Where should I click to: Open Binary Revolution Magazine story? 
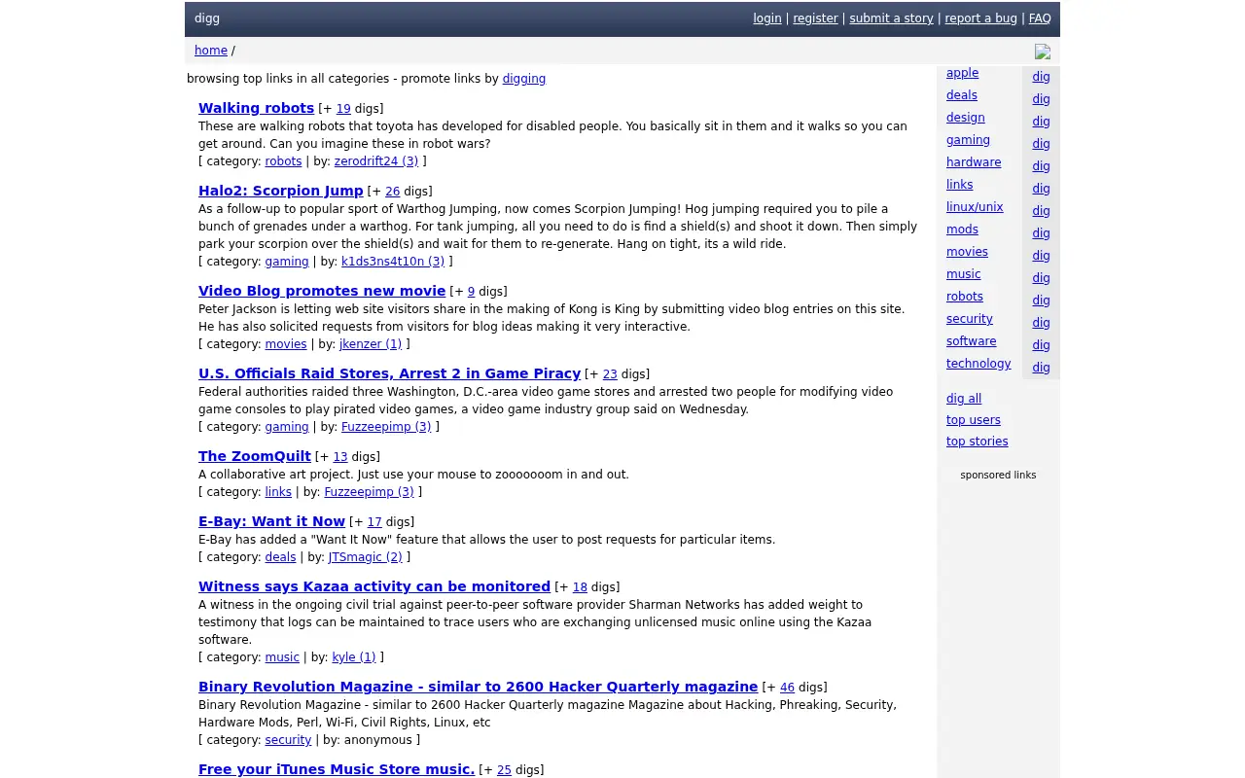click(478, 687)
